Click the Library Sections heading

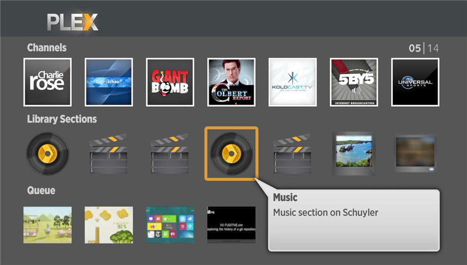click(62, 119)
